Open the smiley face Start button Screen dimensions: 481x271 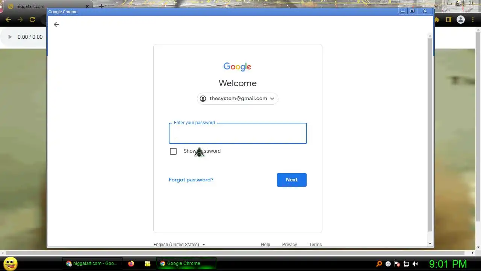pos(11,263)
